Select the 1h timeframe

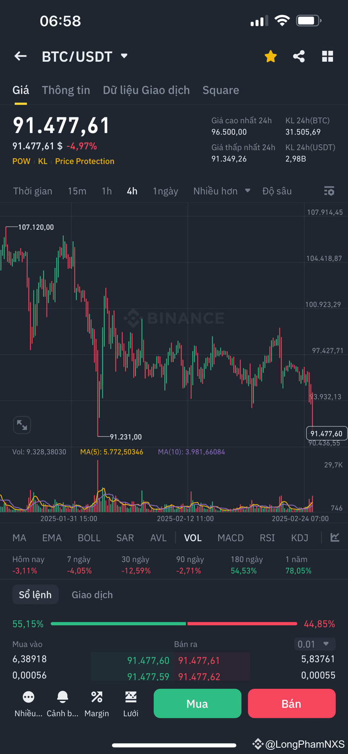tap(107, 191)
